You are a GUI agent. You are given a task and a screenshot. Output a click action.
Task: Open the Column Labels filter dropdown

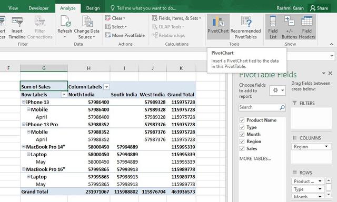(x=106, y=87)
